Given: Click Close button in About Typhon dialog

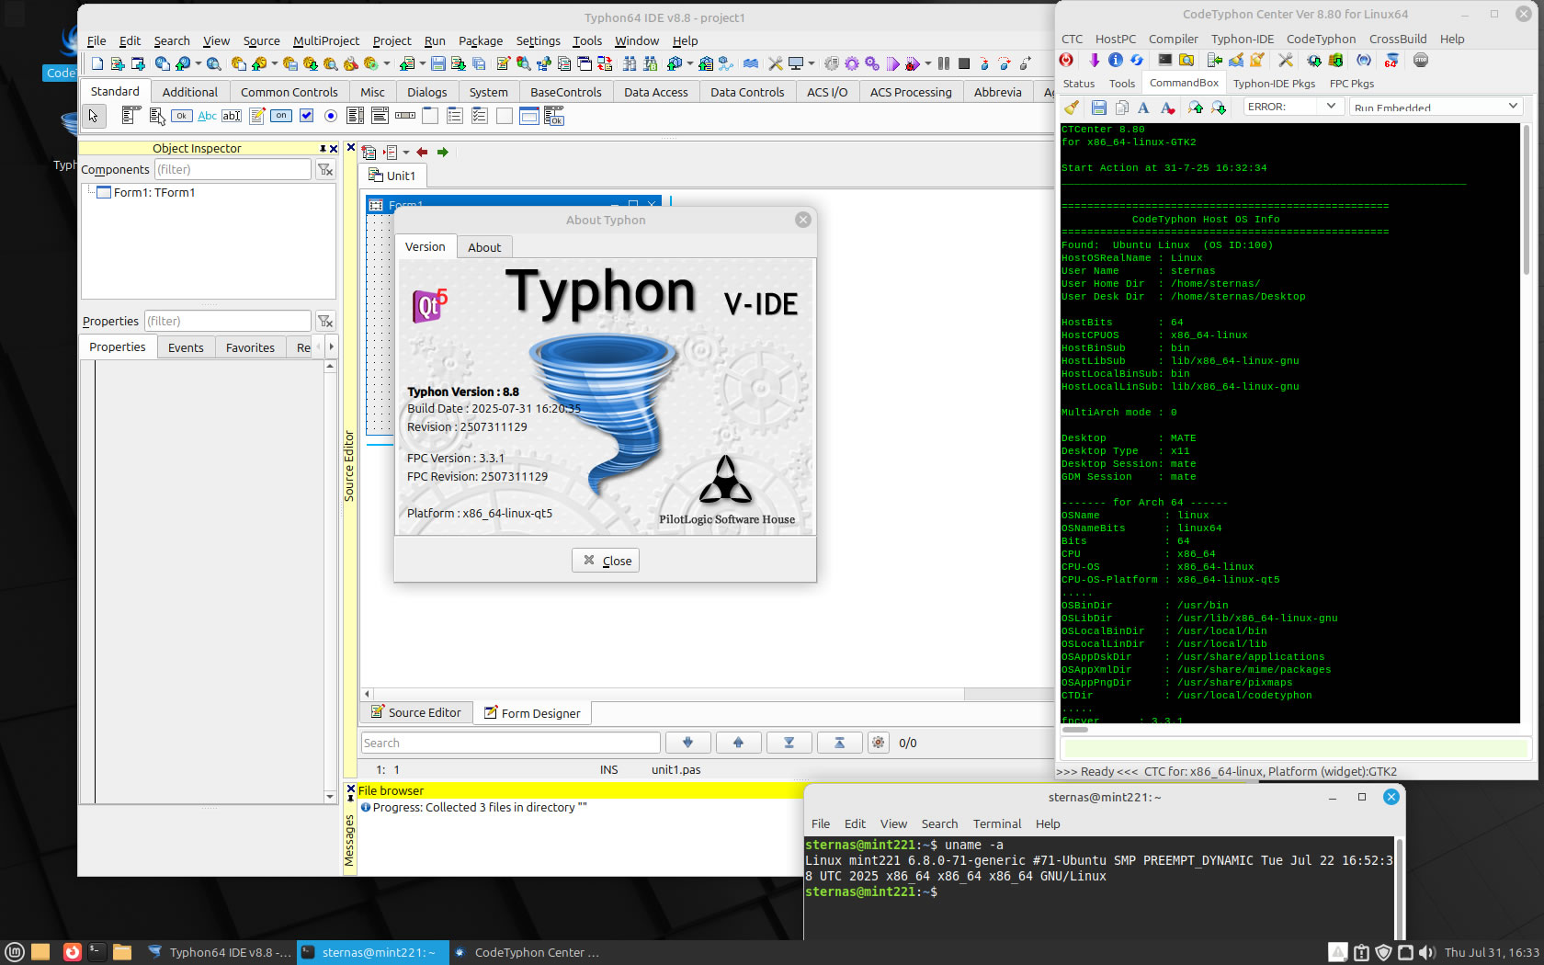Looking at the screenshot, I should 606,561.
